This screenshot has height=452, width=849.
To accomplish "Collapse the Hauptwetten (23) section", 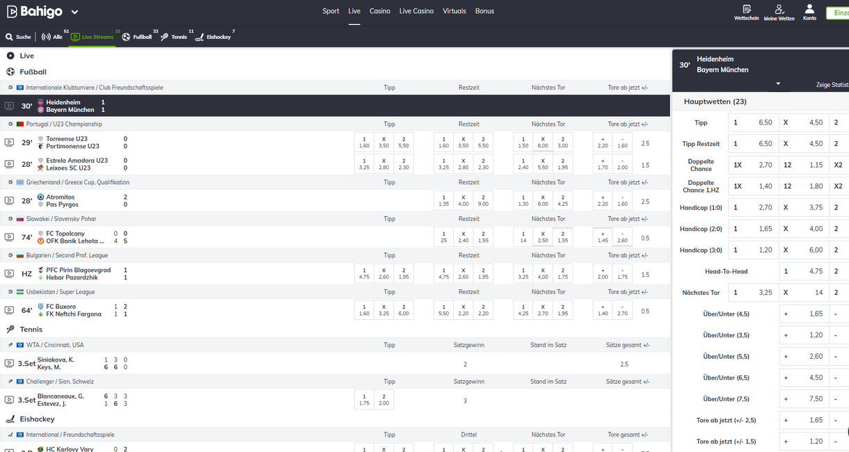I will (x=715, y=102).
